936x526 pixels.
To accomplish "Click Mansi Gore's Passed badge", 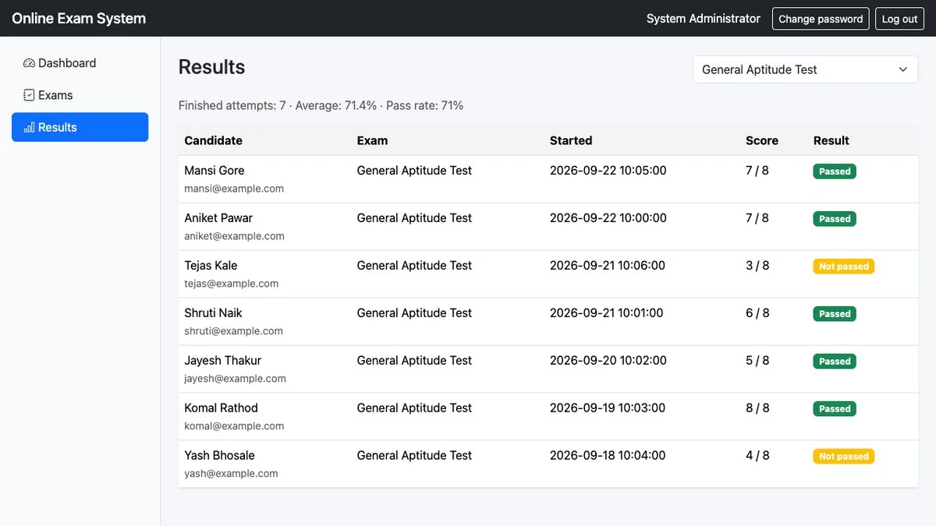I will click(835, 171).
